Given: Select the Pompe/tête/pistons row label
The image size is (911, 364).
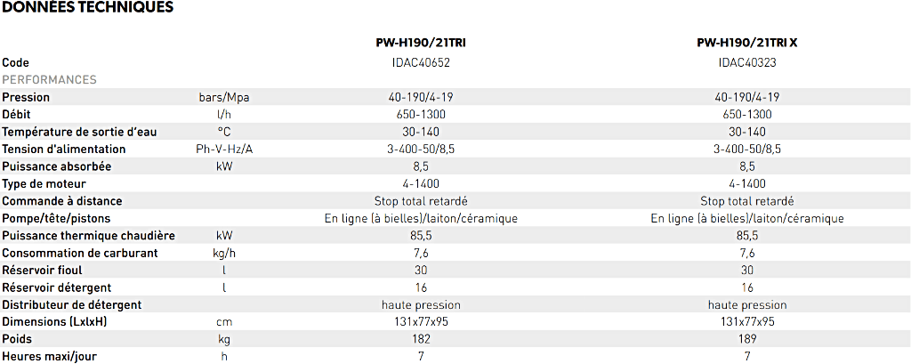Looking at the screenshot, I should (x=56, y=219).
